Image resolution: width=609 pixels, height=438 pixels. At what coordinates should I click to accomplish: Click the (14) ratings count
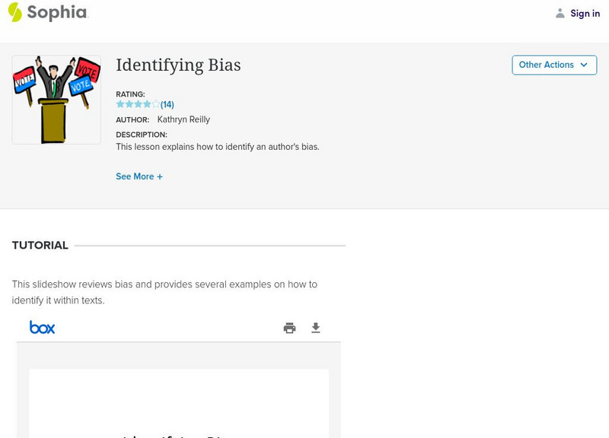167,104
